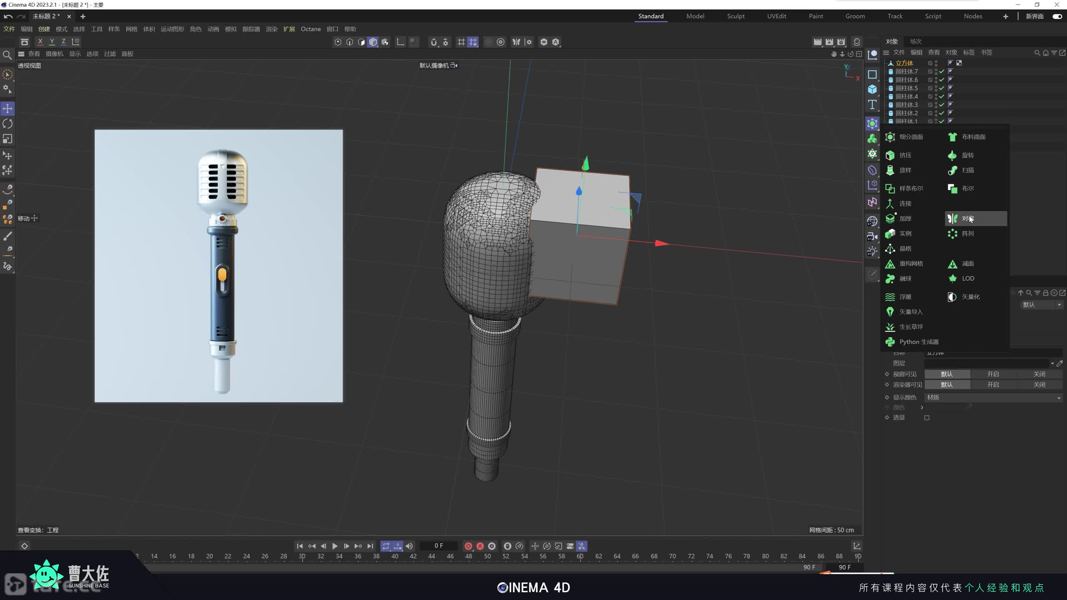Image resolution: width=1067 pixels, height=600 pixels.
Task: Enable the 透显 checkbox
Action: 927,417
